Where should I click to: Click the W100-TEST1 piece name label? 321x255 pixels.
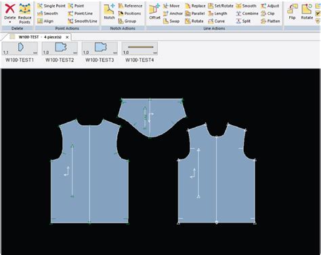20,60
